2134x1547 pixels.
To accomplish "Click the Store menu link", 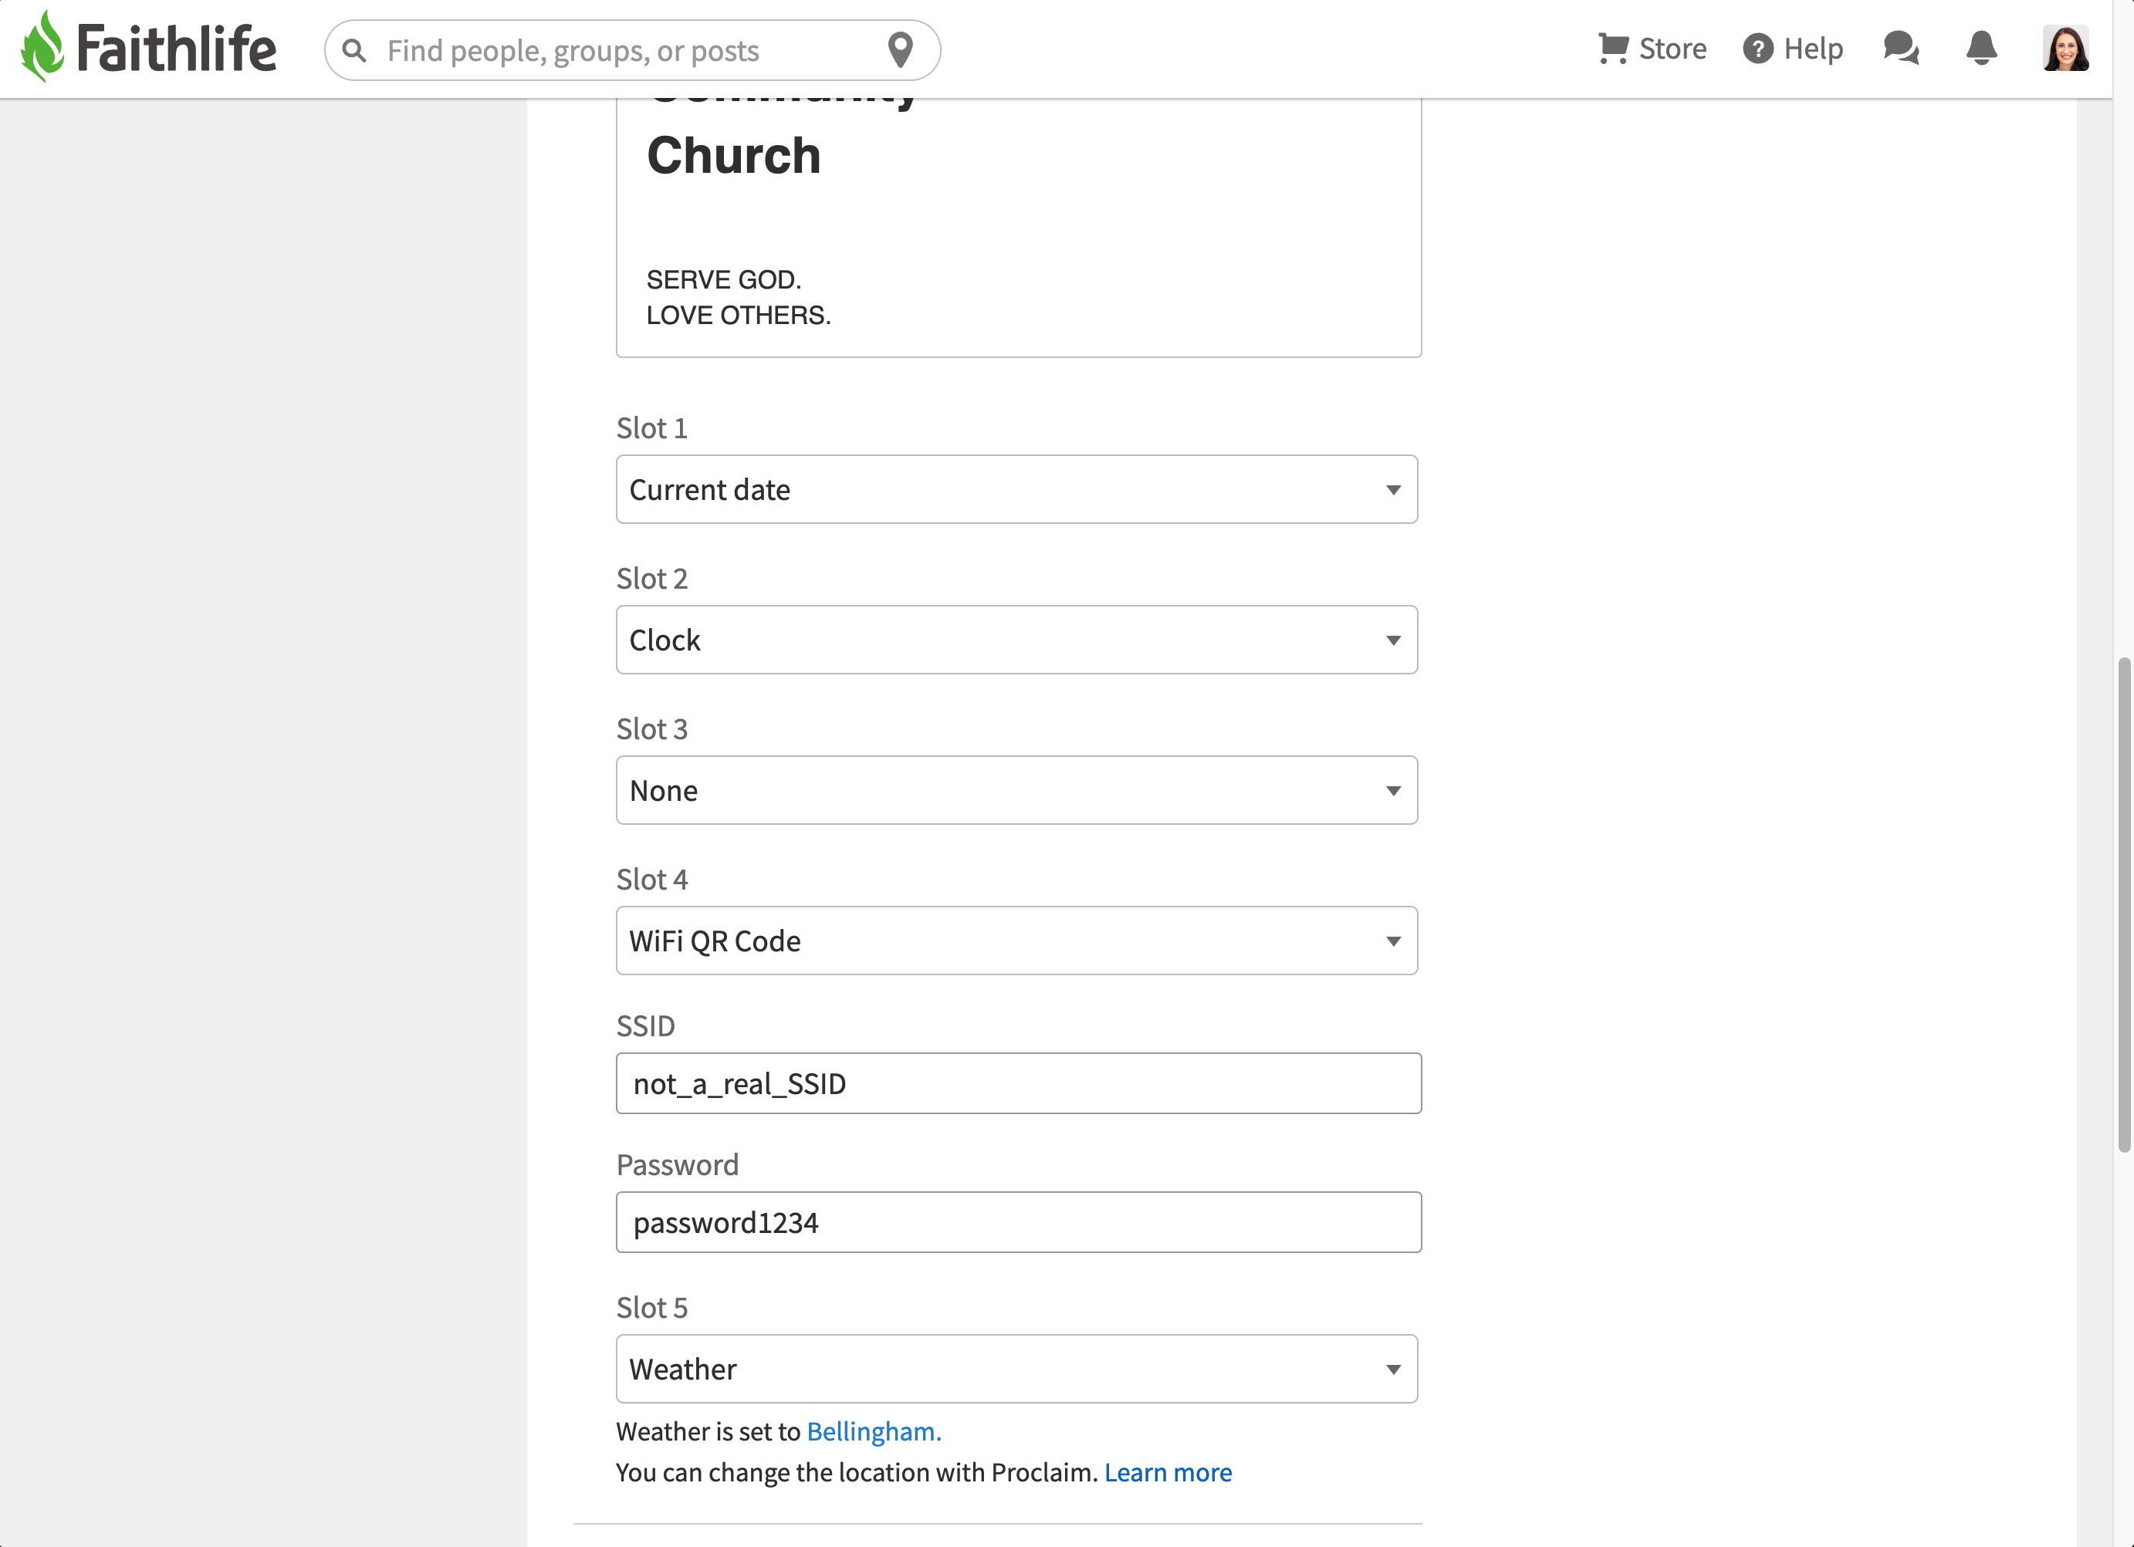I will 1672,49.
